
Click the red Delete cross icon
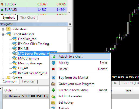click(x=53, y=69)
